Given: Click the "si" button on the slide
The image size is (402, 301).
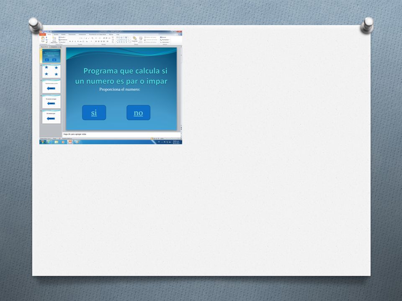Looking at the screenshot, I should pos(94,112).
